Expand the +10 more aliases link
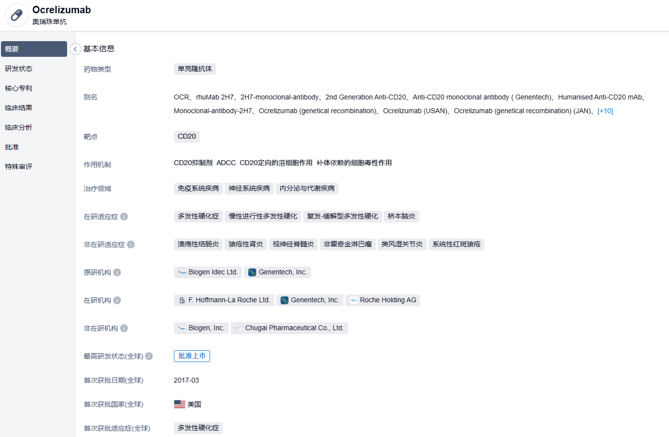The height and width of the screenshot is (437, 669). pos(605,111)
